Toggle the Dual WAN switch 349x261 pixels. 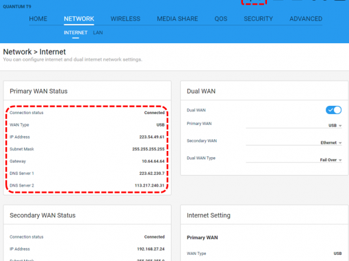click(333, 110)
